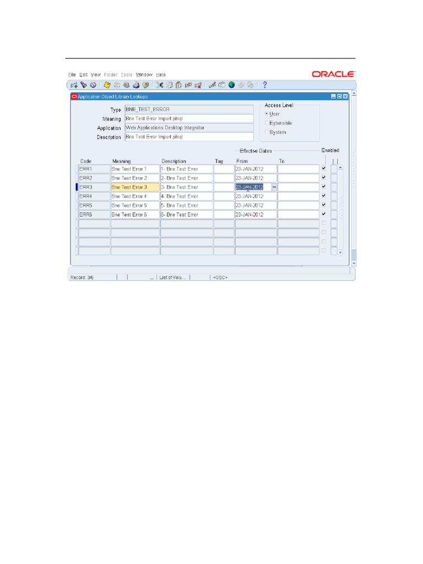Toggle the Enabled checkbox for ERR3
The height and width of the screenshot is (564, 423).
point(324,187)
